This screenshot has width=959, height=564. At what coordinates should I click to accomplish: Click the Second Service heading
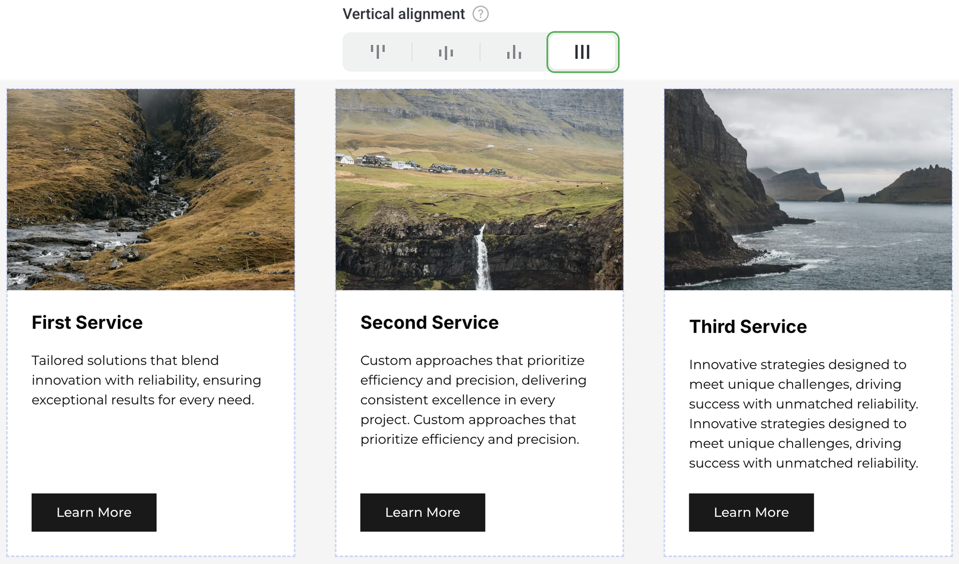[429, 322]
